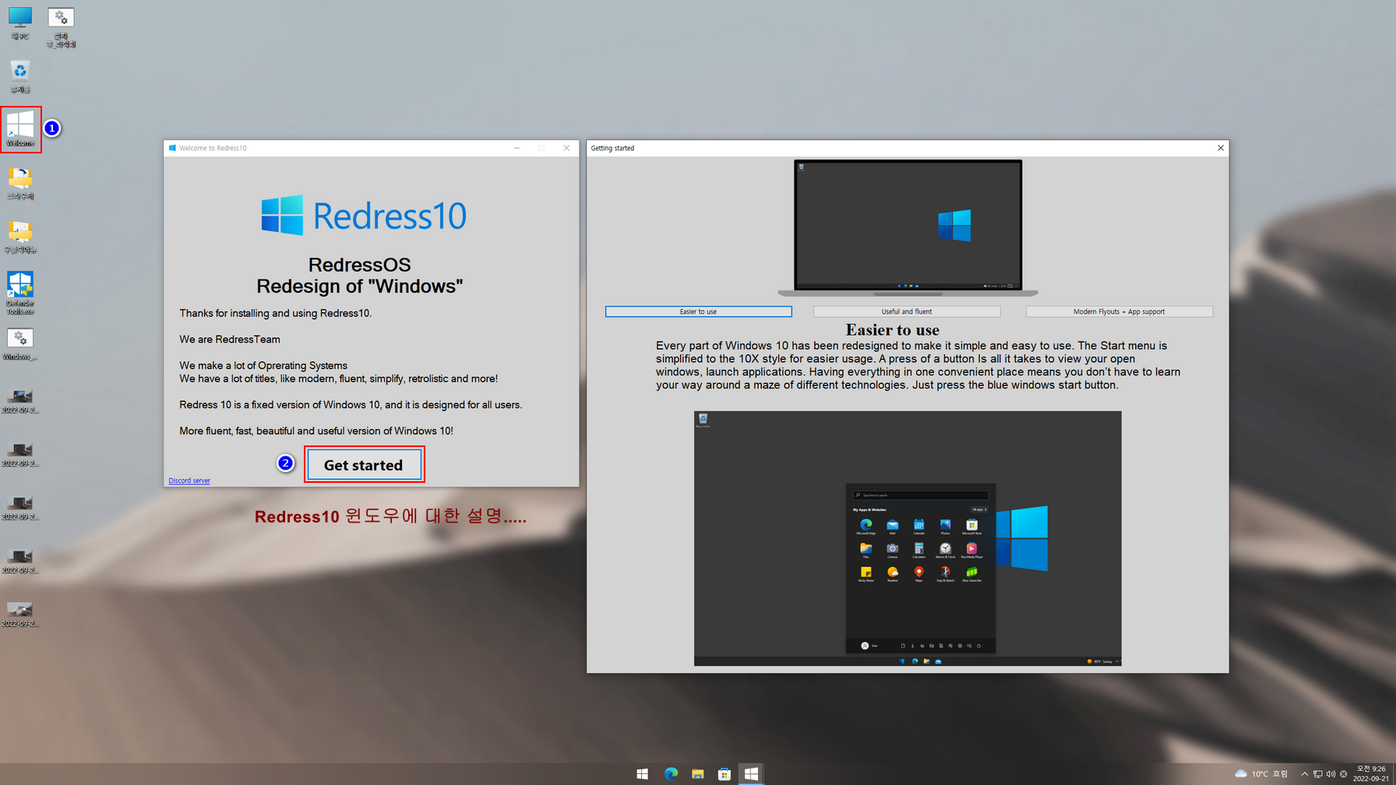The height and width of the screenshot is (785, 1396).
Task: Close the Getting started window
Action: coord(1220,148)
